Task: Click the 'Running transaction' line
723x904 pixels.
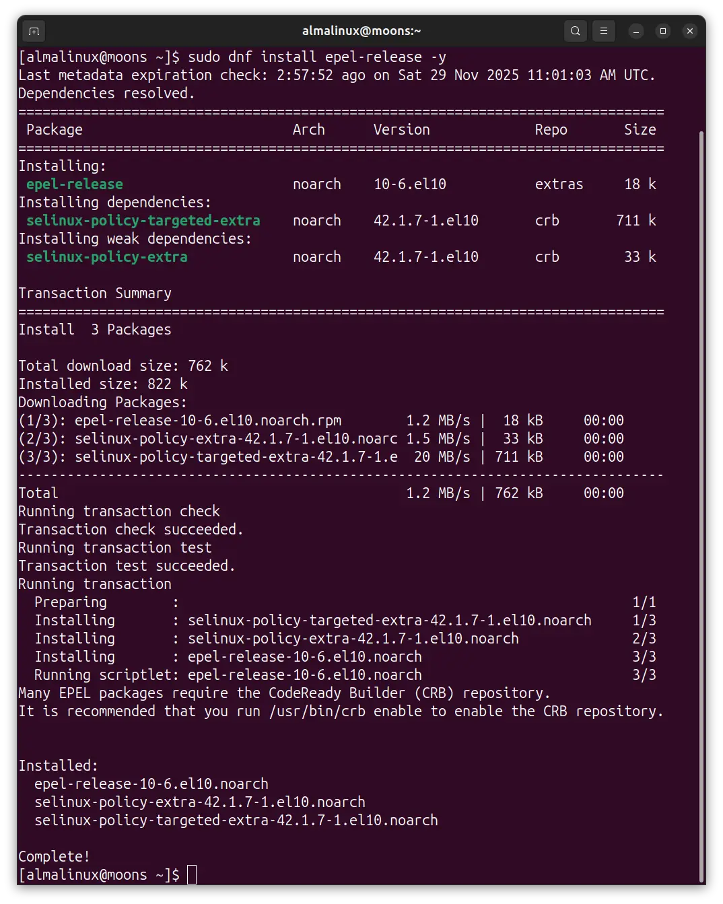Action: (95, 584)
